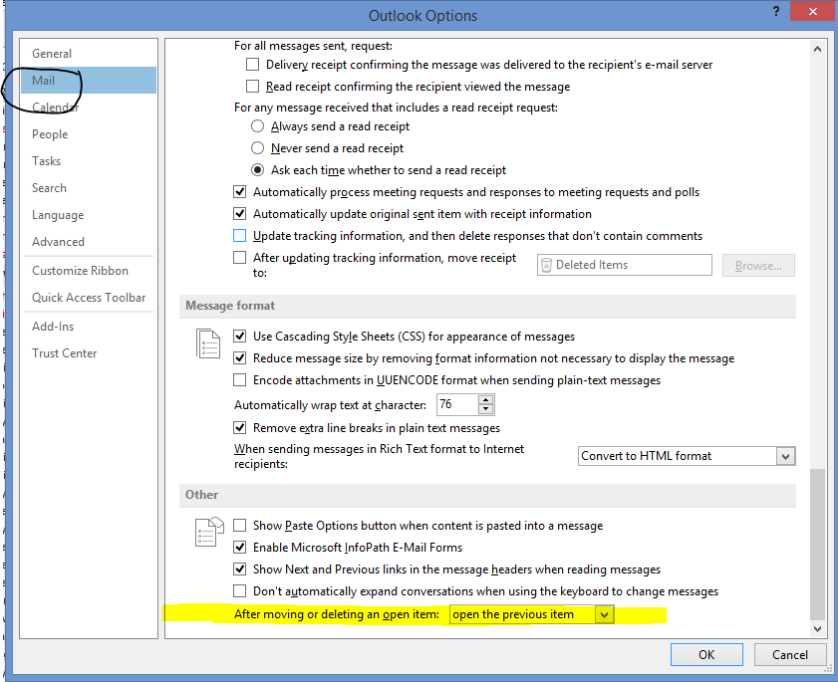838x682 pixels.
Task: Click the Cancel button
Action: (x=790, y=655)
